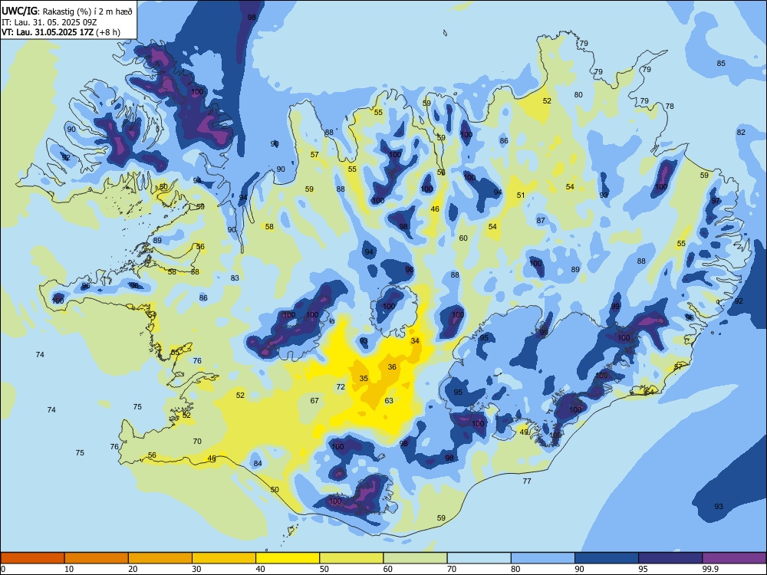
Task: Click the humidity value '97' on the map
Action: point(716,200)
